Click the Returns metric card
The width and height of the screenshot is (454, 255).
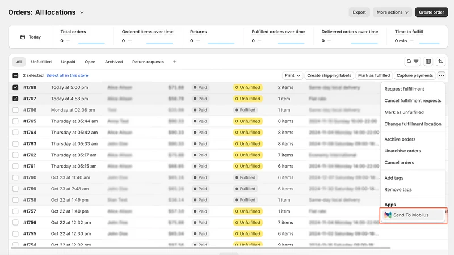pos(212,36)
